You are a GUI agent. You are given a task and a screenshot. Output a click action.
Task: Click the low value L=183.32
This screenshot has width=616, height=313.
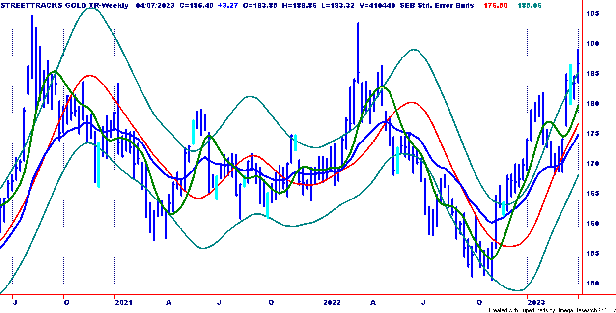[x=337, y=5]
